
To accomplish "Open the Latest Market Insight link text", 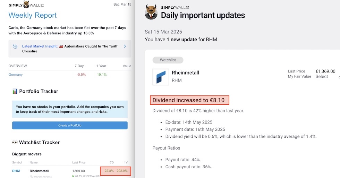I will (40, 46).
